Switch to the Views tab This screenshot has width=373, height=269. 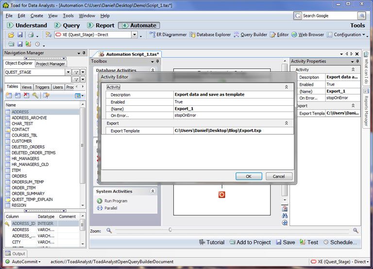tap(26, 87)
